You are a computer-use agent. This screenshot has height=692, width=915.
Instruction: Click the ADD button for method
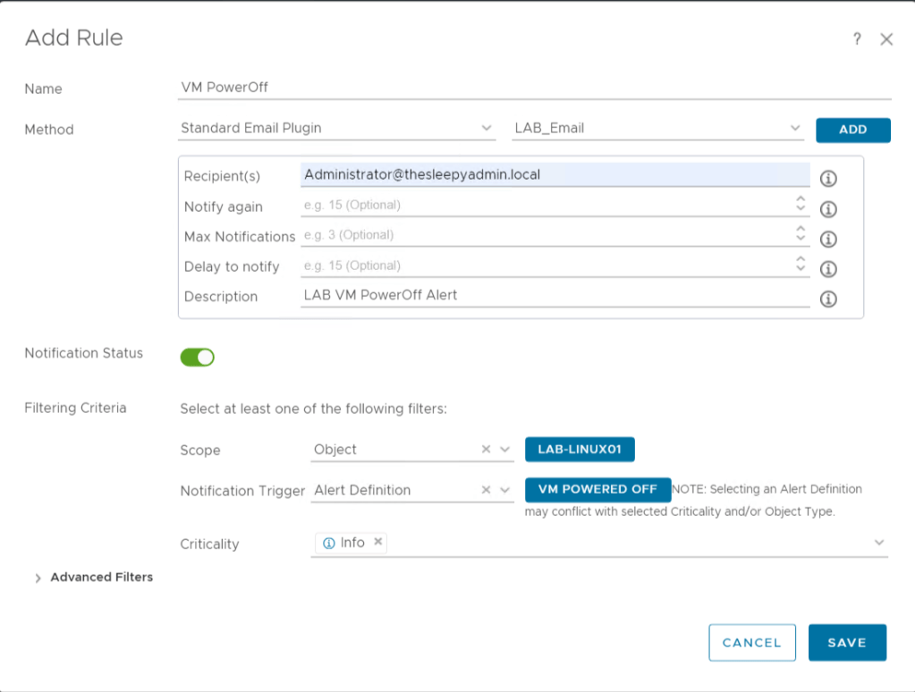click(852, 130)
